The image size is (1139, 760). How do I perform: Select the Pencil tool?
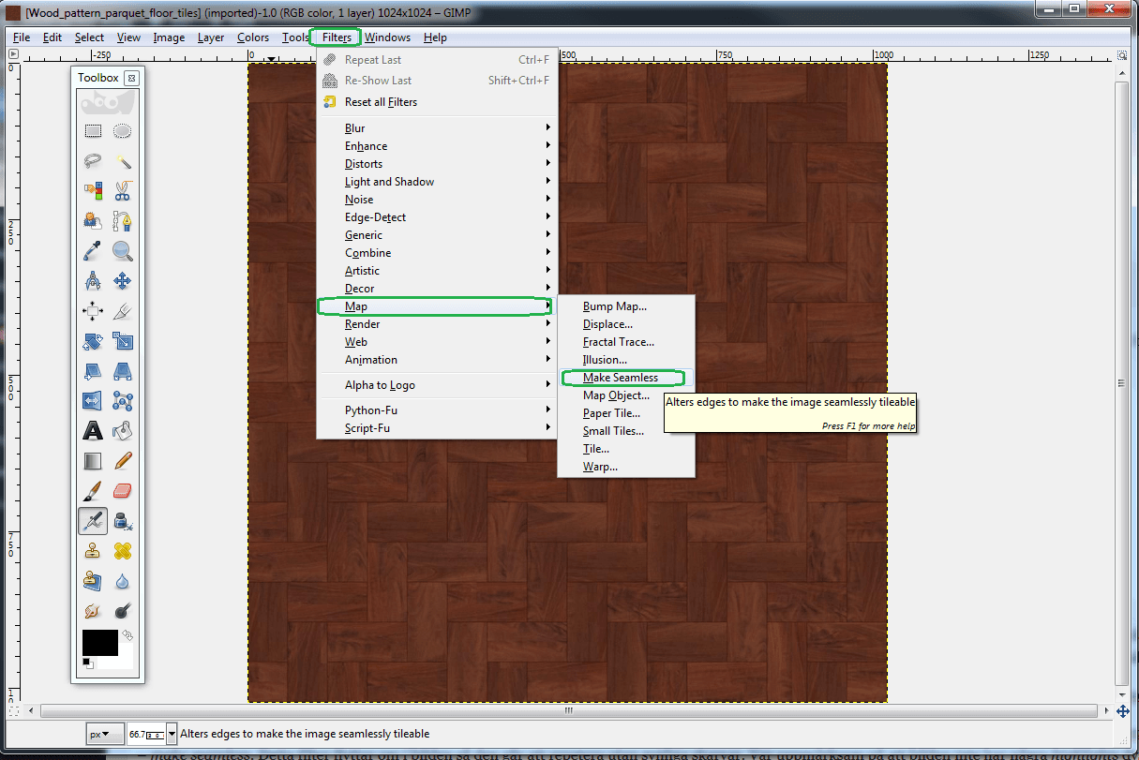point(122,461)
